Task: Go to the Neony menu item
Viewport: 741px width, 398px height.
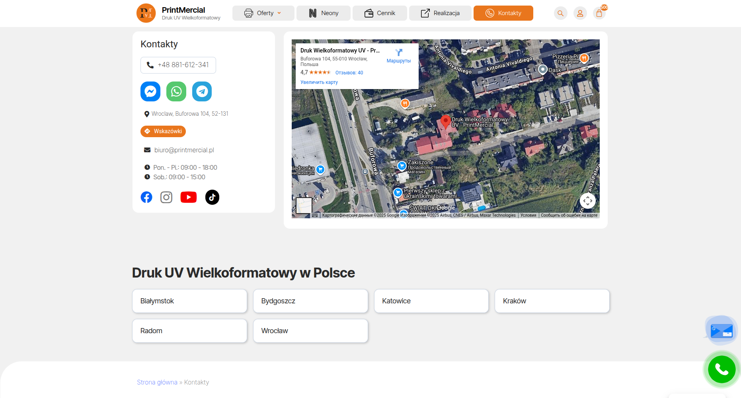Action: [x=324, y=13]
